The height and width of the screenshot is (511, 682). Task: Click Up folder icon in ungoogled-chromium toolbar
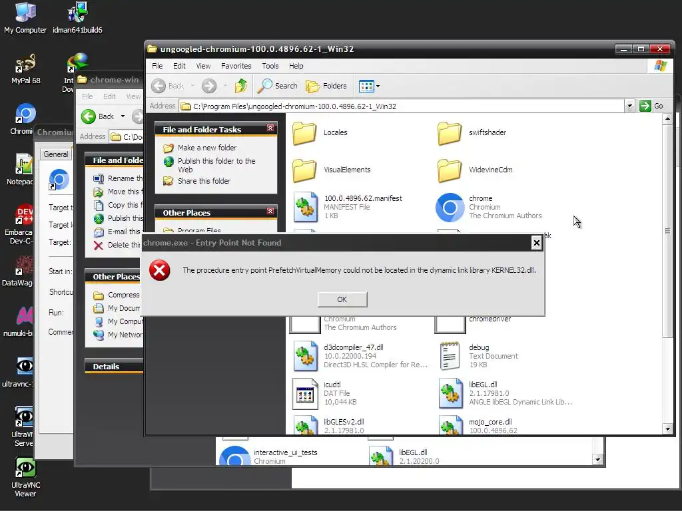click(x=241, y=86)
